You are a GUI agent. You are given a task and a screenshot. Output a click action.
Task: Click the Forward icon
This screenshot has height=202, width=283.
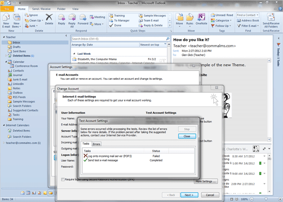point(83,17)
